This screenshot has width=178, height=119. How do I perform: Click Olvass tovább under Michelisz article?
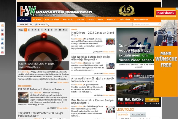coord(109,95)
